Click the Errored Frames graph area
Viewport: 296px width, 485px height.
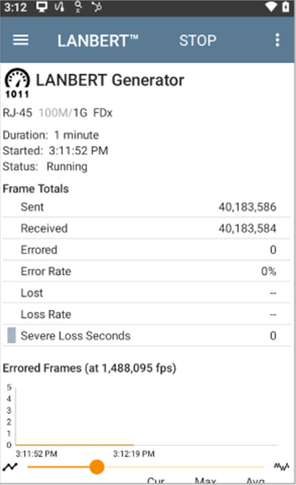pyautogui.click(x=146, y=416)
